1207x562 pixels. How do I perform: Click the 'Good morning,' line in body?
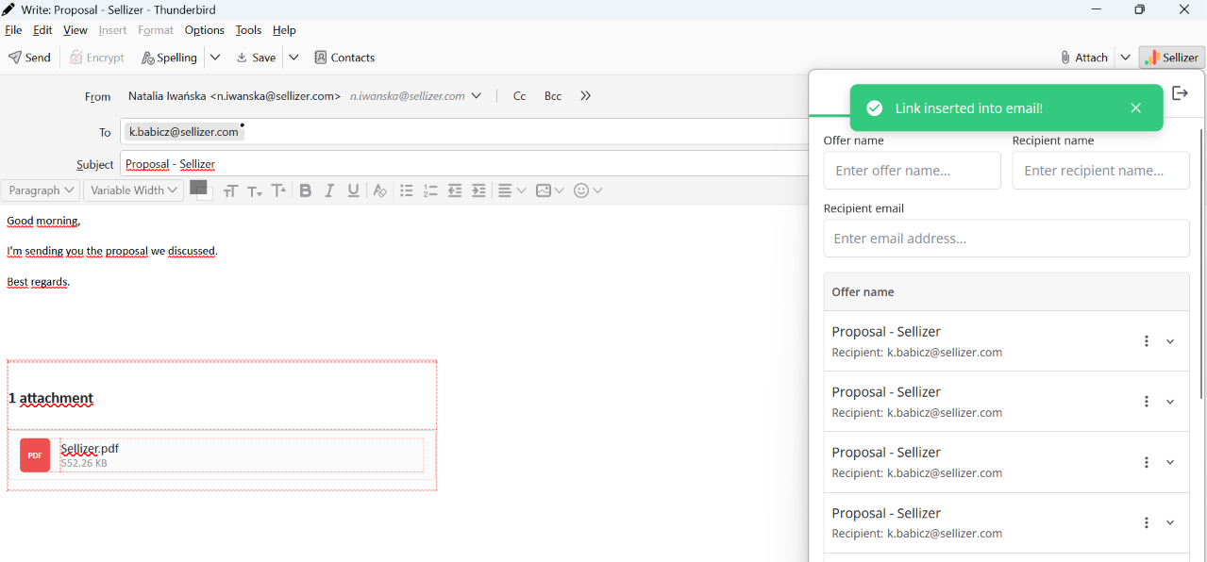[x=43, y=221]
